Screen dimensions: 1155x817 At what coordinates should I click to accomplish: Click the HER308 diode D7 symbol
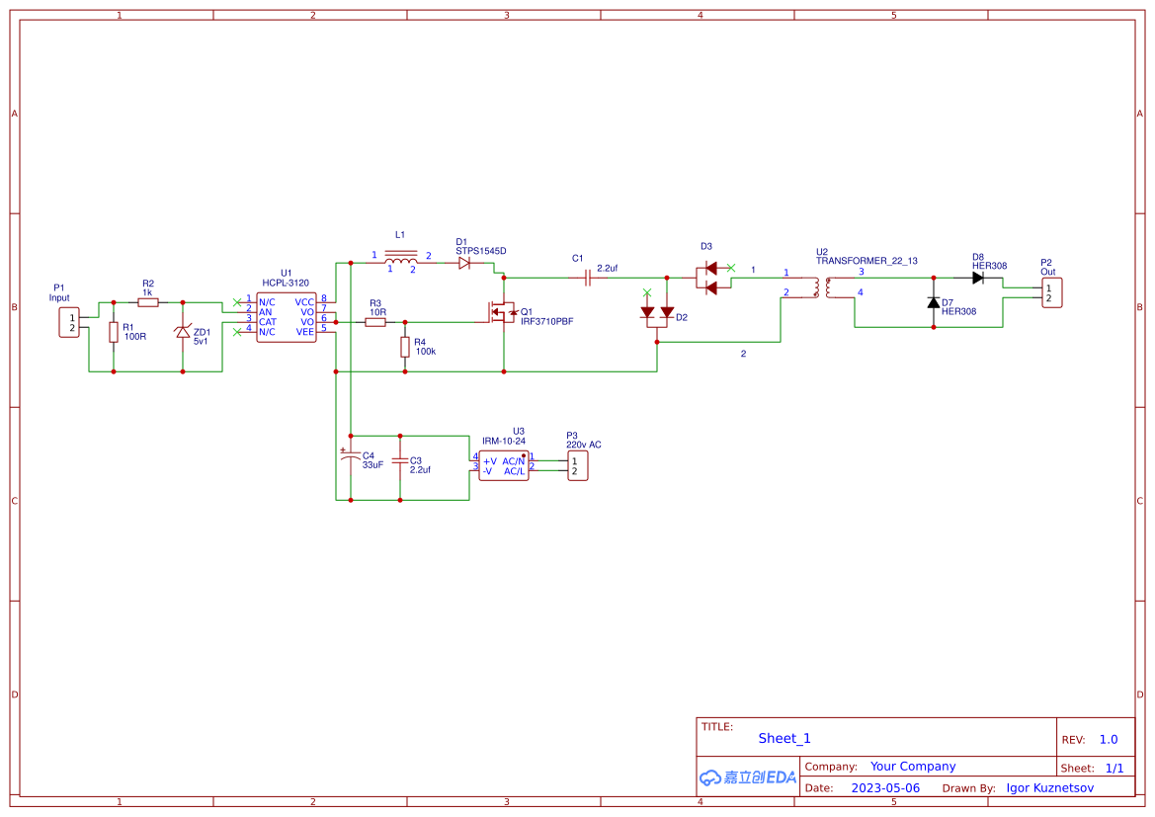[x=933, y=303]
